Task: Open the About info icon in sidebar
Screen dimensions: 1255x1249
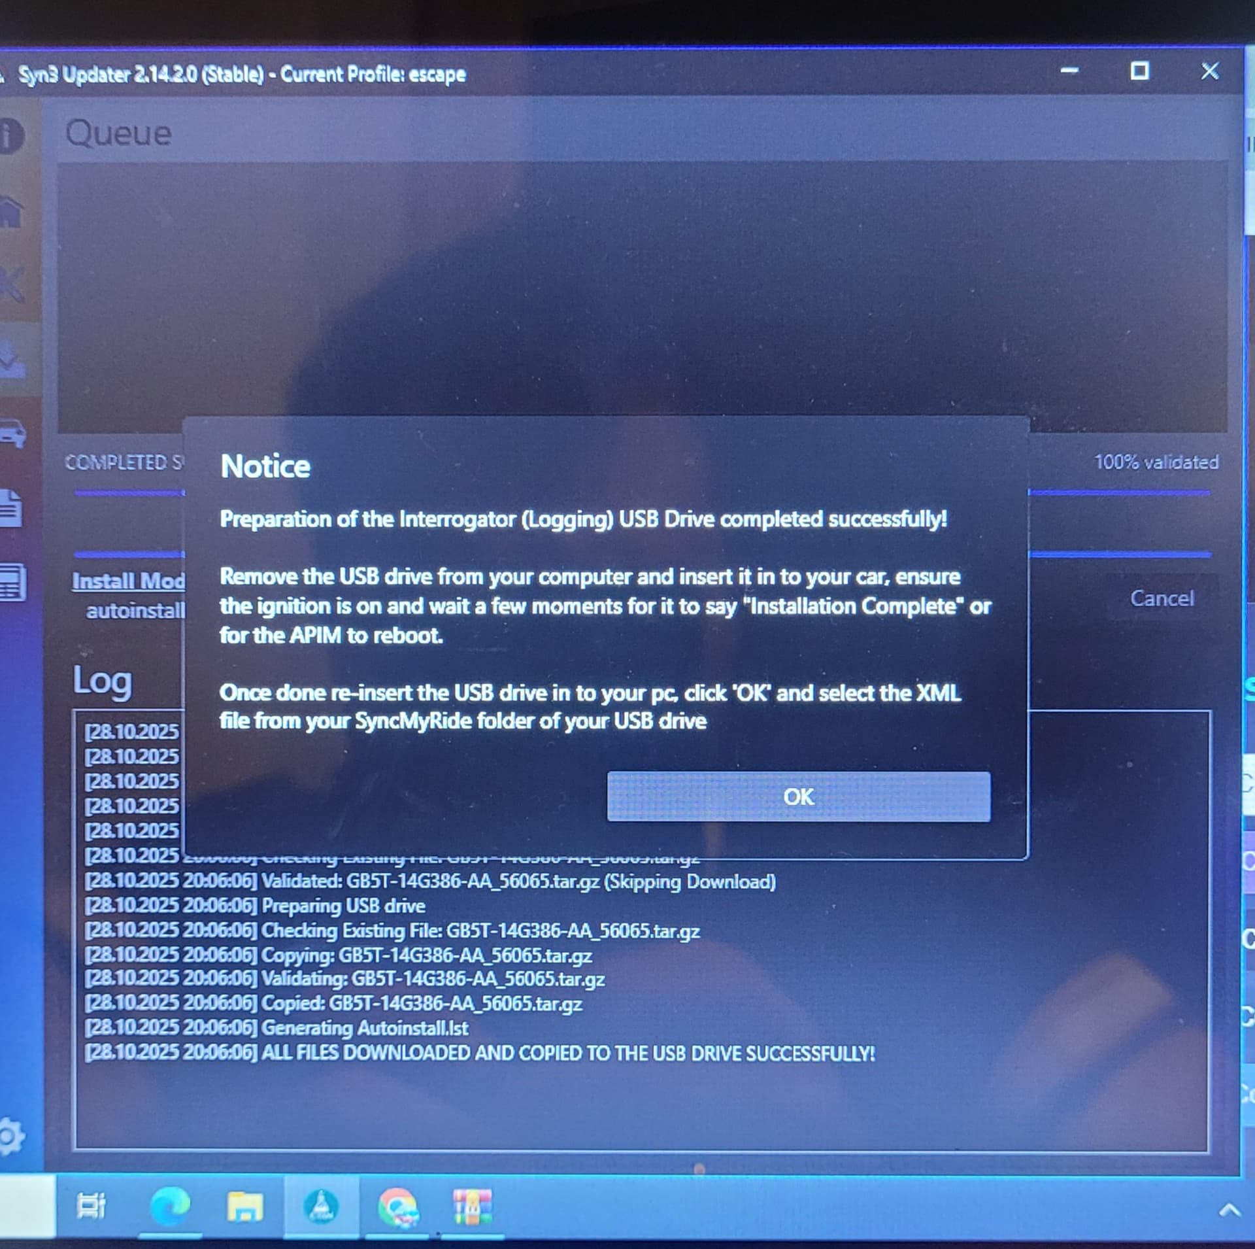Action: coord(9,136)
